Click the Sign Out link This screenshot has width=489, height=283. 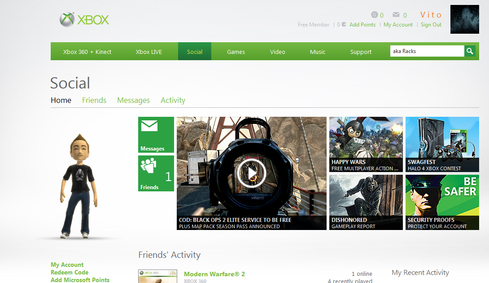(x=431, y=25)
